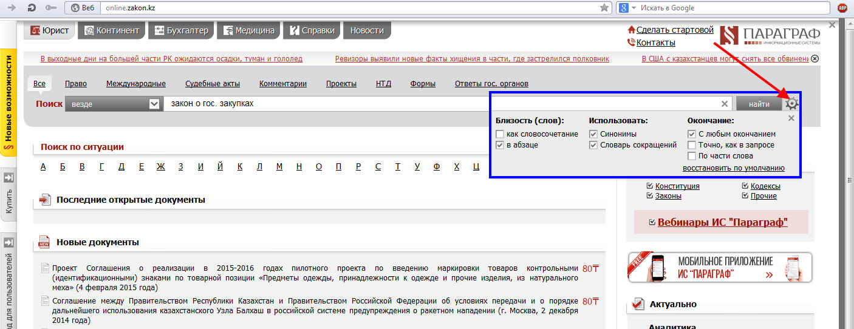Click the search settings gear icon

(x=792, y=103)
